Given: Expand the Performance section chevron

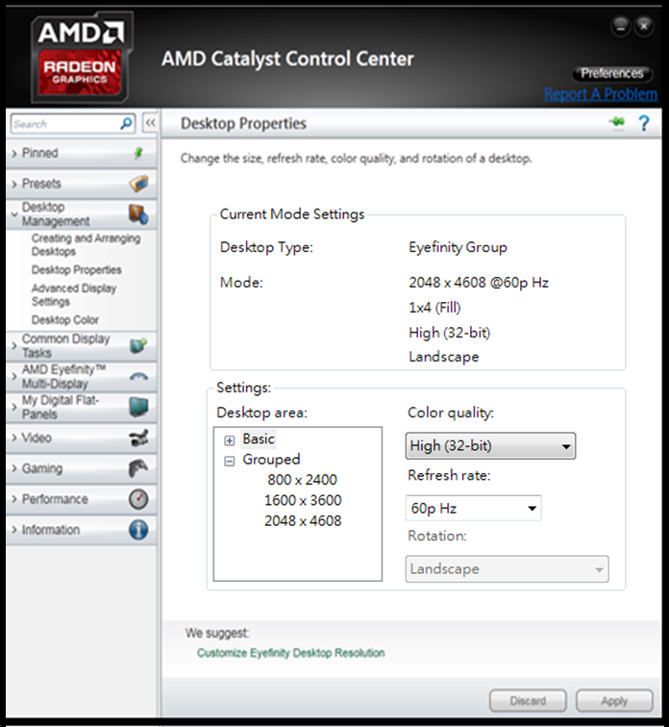Looking at the screenshot, I should tap(14, 499).
